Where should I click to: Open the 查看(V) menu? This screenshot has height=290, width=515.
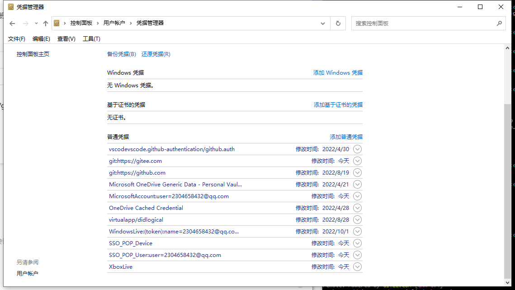click(66, 39)
